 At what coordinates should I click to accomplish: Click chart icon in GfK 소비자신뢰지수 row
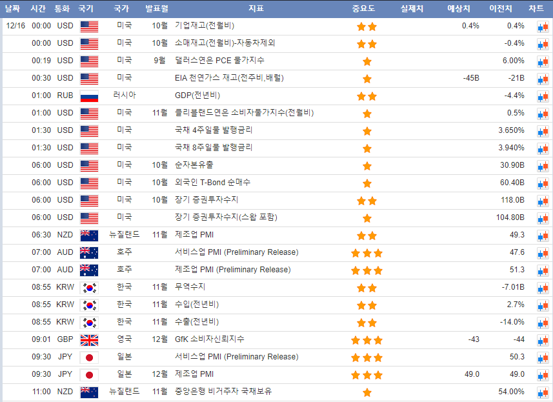[x=542, y=341]
